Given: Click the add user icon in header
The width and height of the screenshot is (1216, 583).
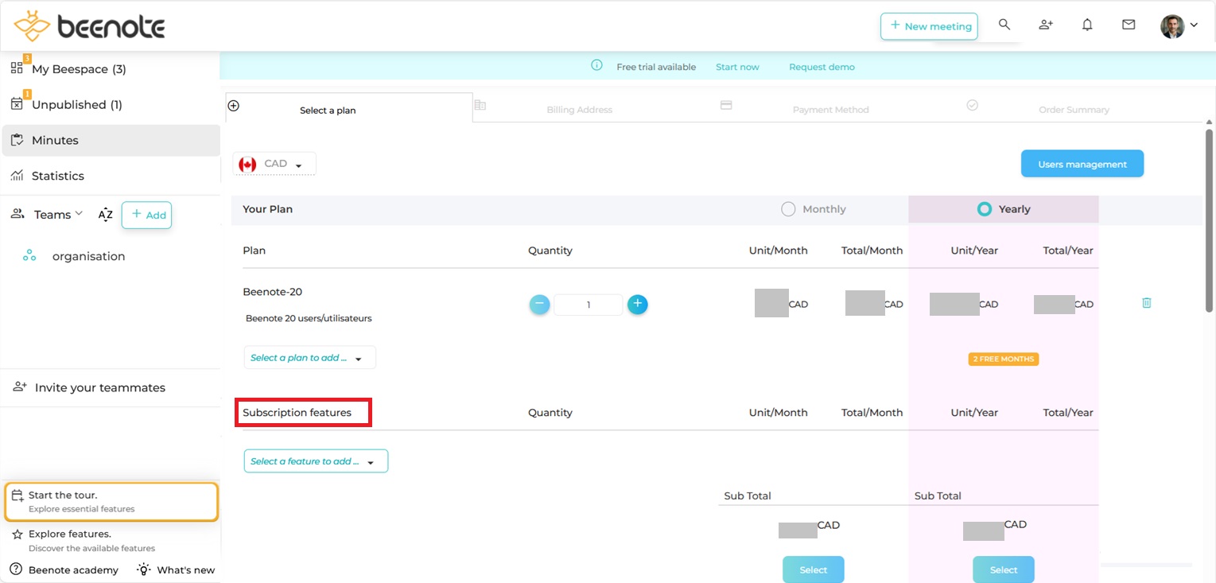Looking at the screenshot, I should tap(1046, 25).
